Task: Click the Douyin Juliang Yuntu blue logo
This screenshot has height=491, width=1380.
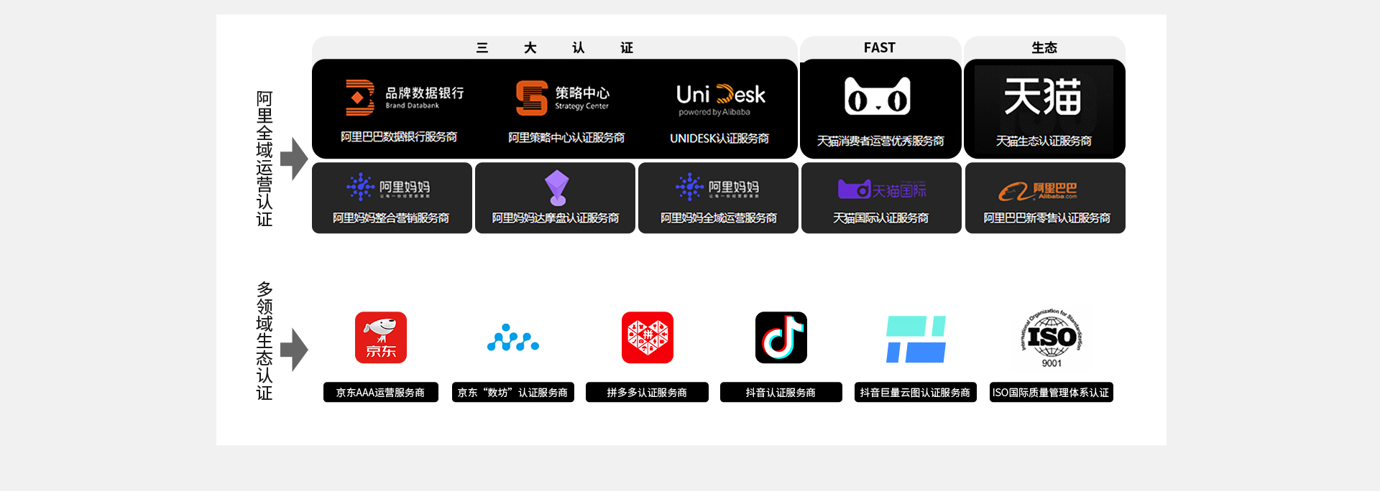Action: point(916,339)
